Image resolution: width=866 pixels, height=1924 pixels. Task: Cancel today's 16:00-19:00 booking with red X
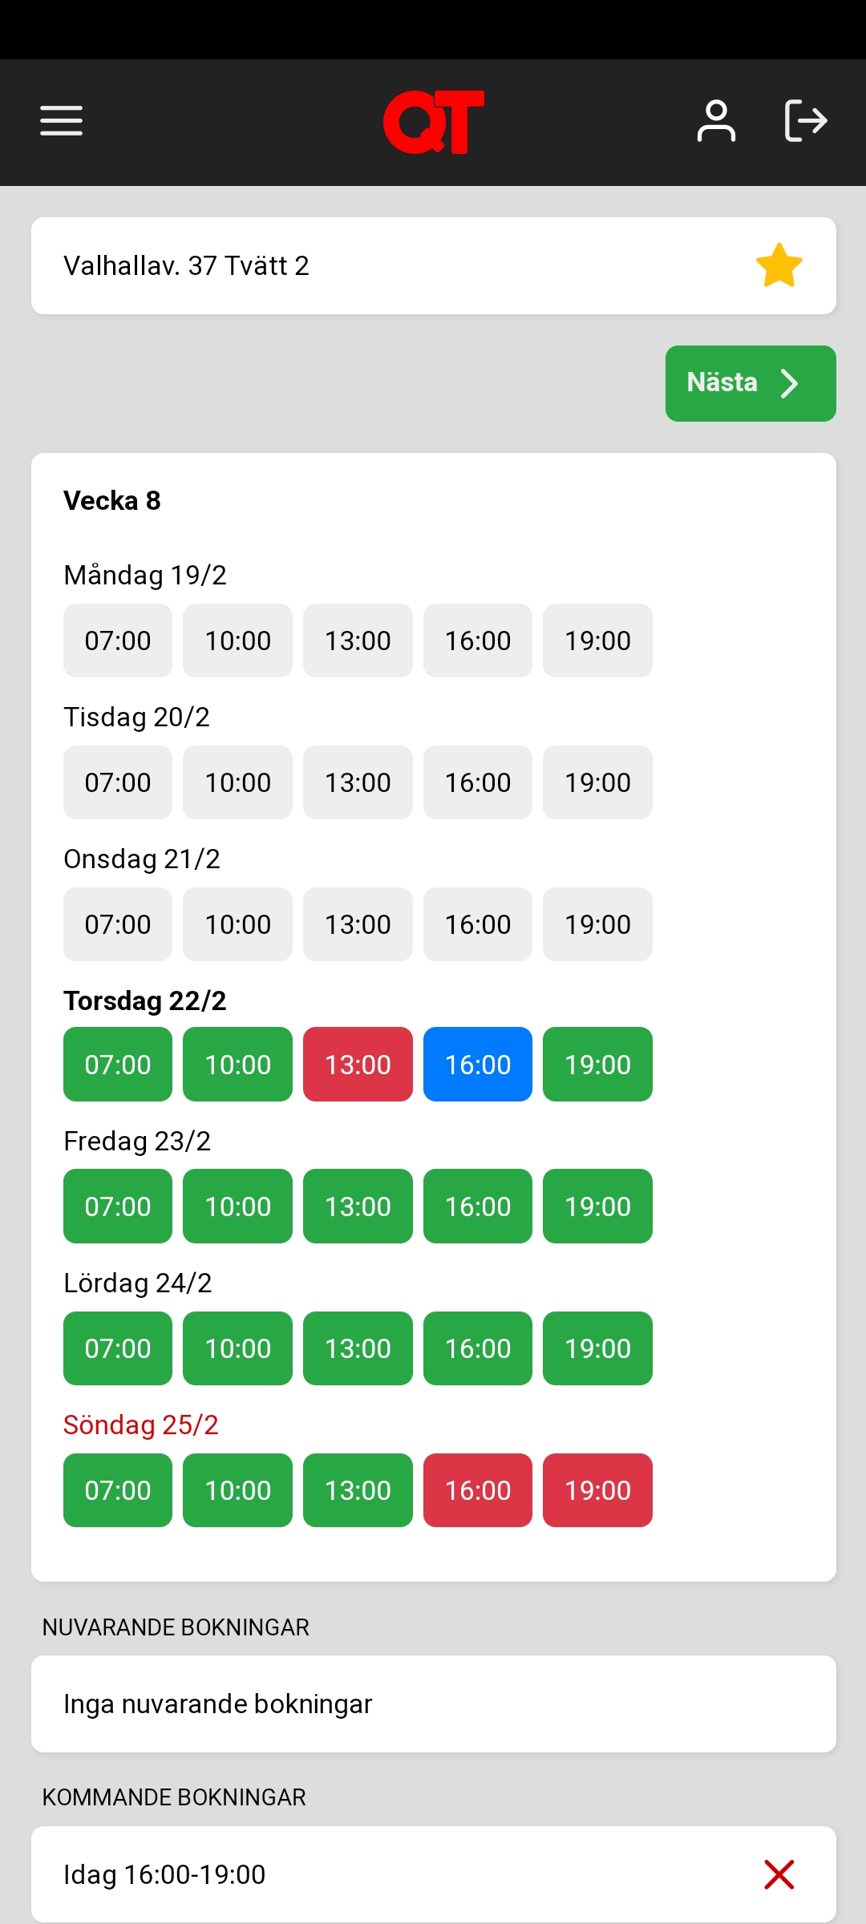[x=779, y=1874]
